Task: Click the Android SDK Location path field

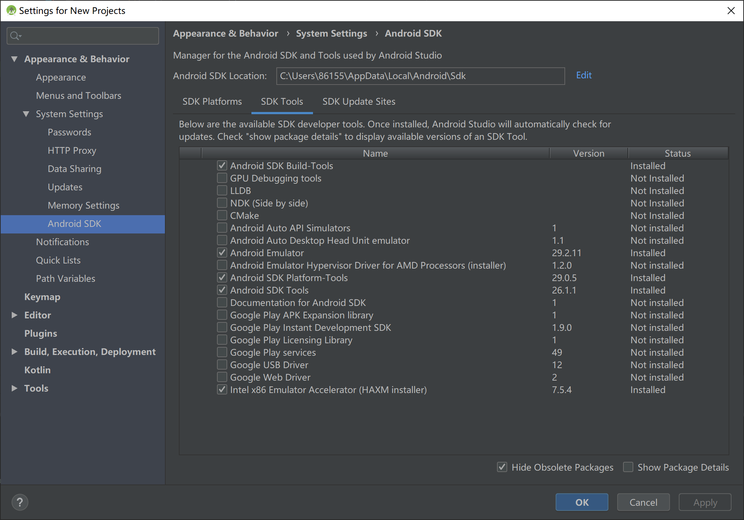Action: click(420, 76)
